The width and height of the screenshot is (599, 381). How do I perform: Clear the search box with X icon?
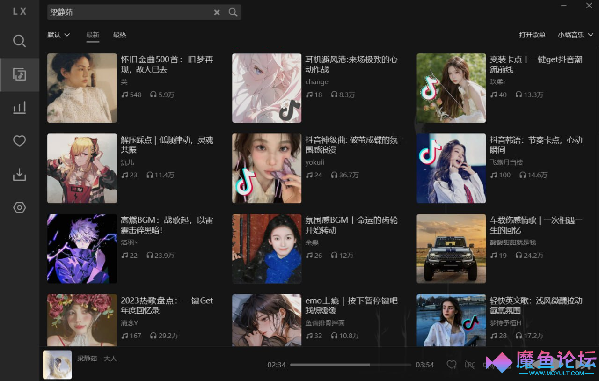click(217, 13)
